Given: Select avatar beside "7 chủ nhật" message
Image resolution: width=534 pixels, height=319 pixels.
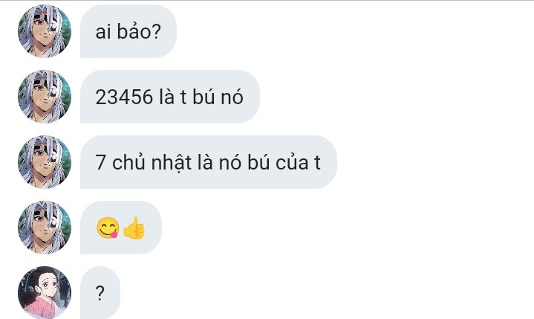Looking at the screenshot, I should (45, 162).
